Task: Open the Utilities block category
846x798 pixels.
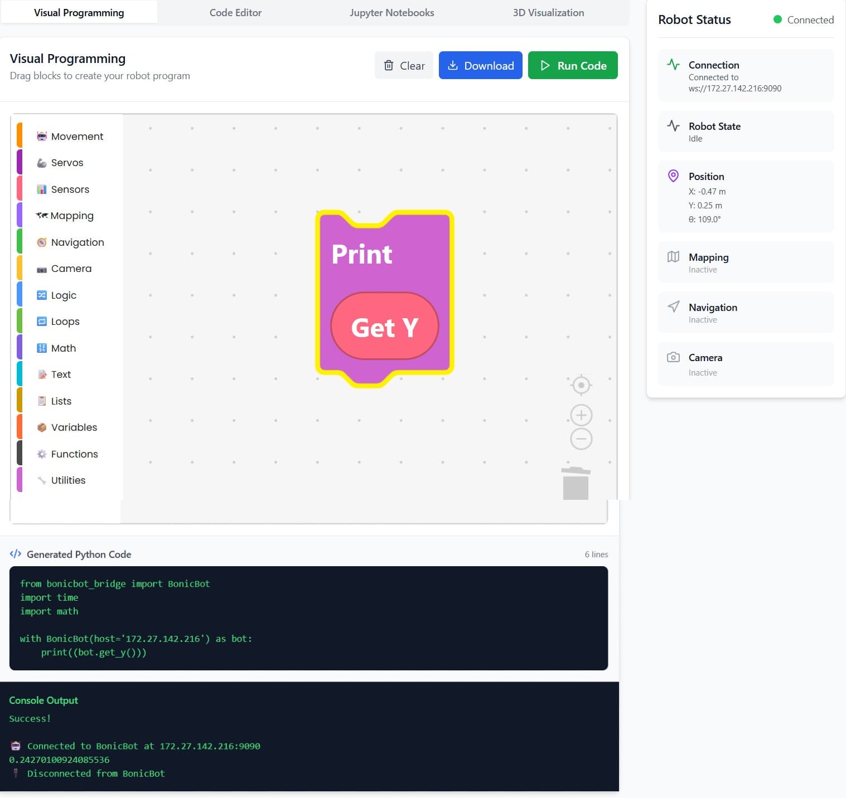Action: click(68, 480)
